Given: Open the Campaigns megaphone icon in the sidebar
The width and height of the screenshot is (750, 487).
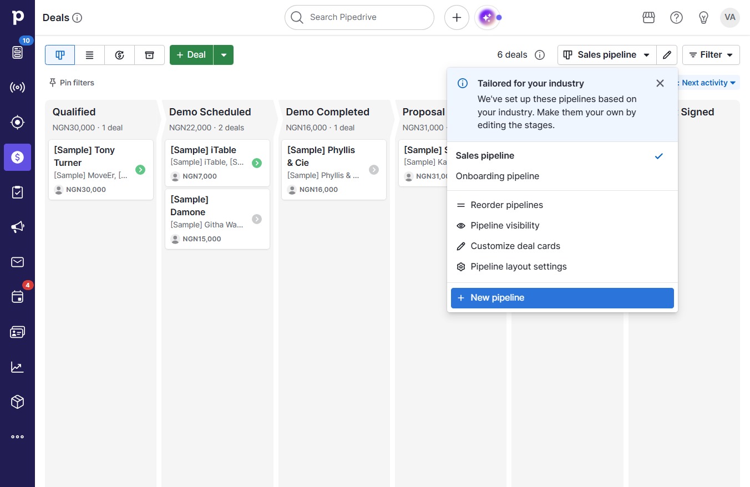Looking at the screenshot, I should pos(17,227).
